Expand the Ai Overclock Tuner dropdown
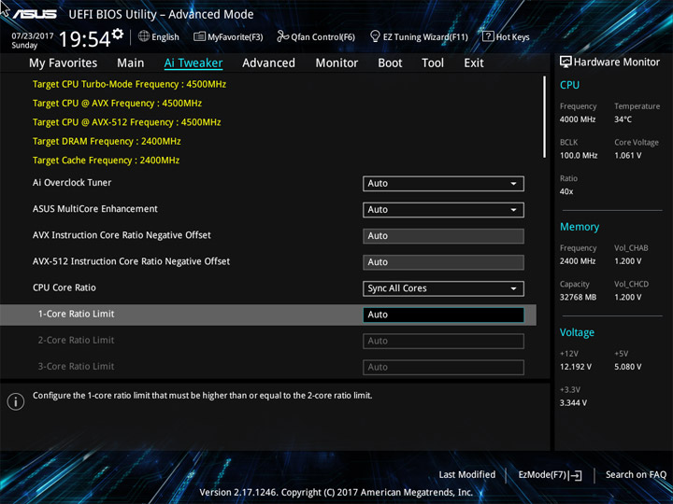 point(443,184)
